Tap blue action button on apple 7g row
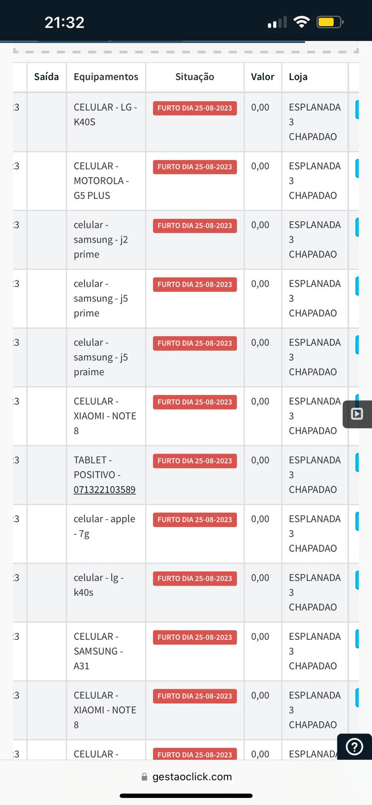The height and width of the screenshot is (805, 372). pyautogui.click(x=357, y=521)
